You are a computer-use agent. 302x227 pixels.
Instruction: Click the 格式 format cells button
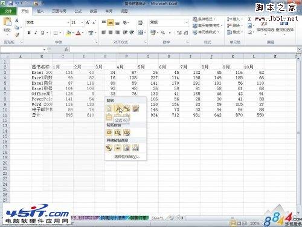pyautogui.click(x=235, y=32)
